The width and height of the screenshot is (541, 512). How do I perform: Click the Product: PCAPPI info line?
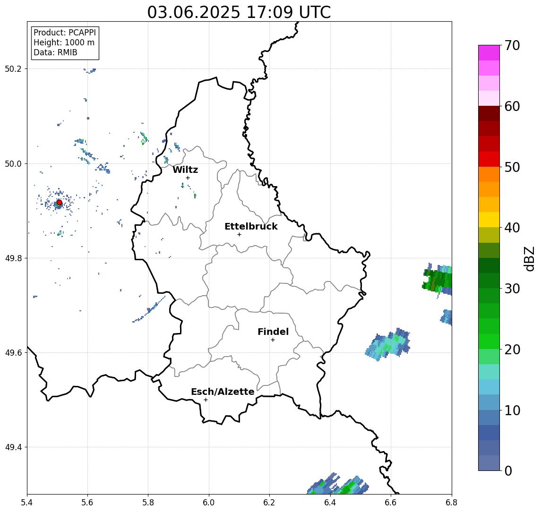pyautogui.click(x=65, y=33)
